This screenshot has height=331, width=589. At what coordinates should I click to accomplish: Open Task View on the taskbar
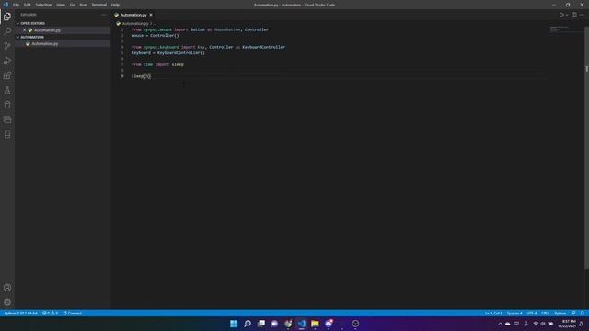point(261,324)
